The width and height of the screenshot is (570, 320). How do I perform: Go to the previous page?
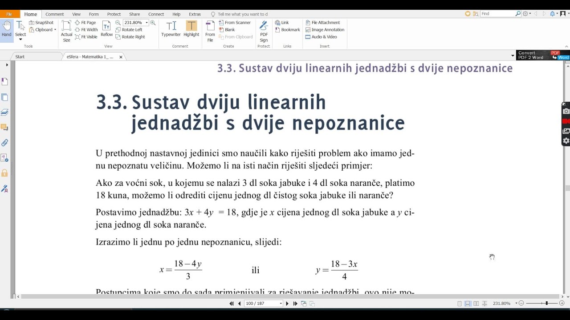pos(240,304)
